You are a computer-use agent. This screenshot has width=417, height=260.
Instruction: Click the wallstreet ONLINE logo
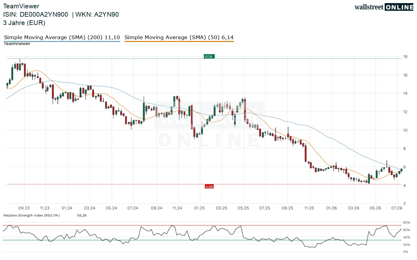click(384, 7)
